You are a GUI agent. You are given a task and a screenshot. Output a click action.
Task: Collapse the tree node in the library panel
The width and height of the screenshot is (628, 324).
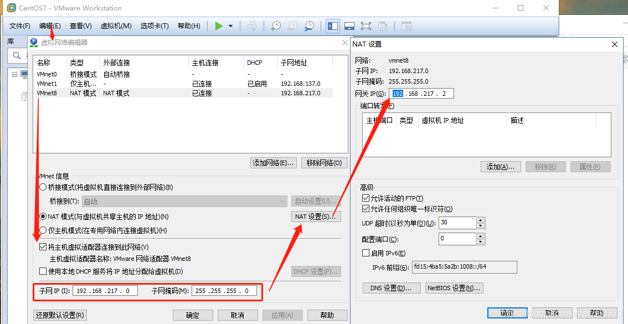tap(15, 74)
